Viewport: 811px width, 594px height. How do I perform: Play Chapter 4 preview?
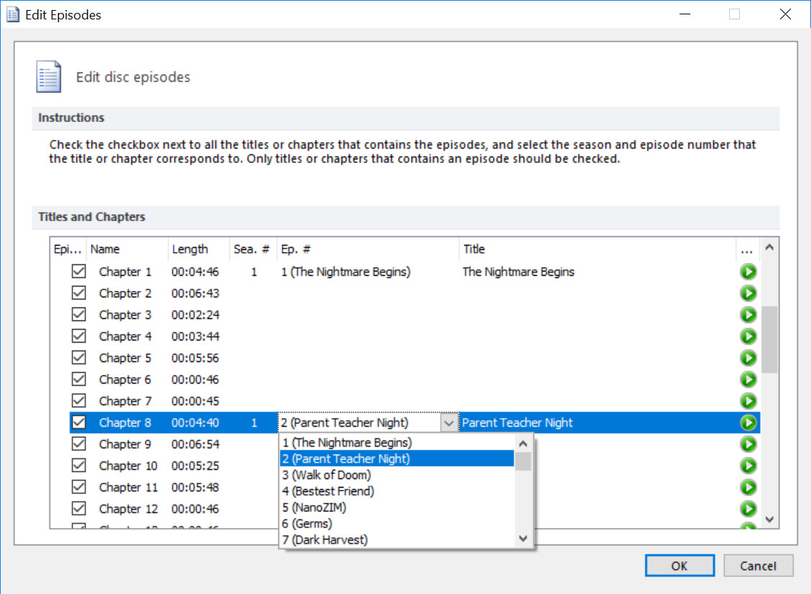point(748,337)
